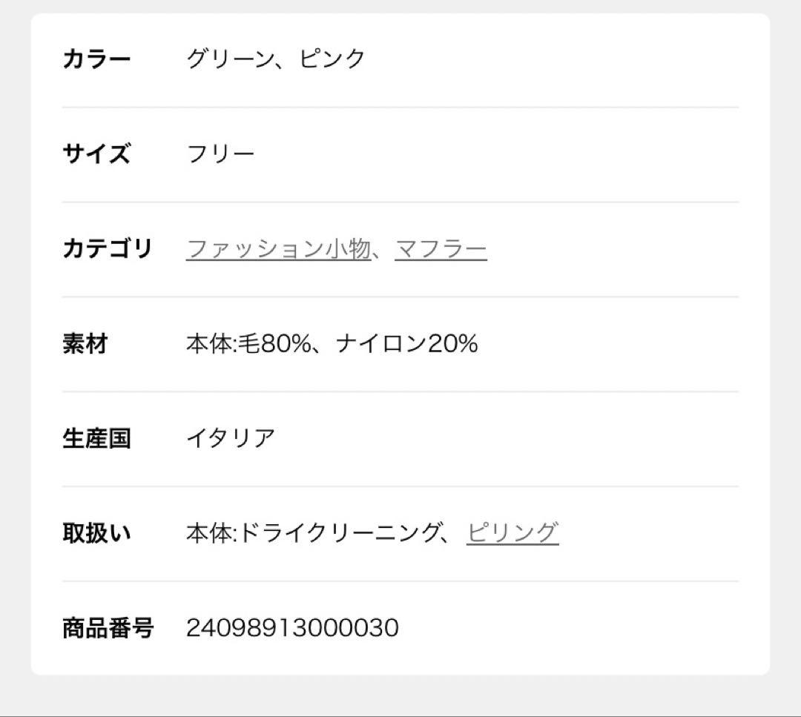Click the 素材 row label
801x717 pixels.
[85, 344]
